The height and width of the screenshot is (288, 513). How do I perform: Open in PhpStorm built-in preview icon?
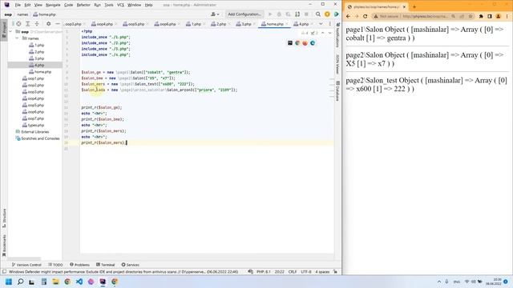[290, 43]
